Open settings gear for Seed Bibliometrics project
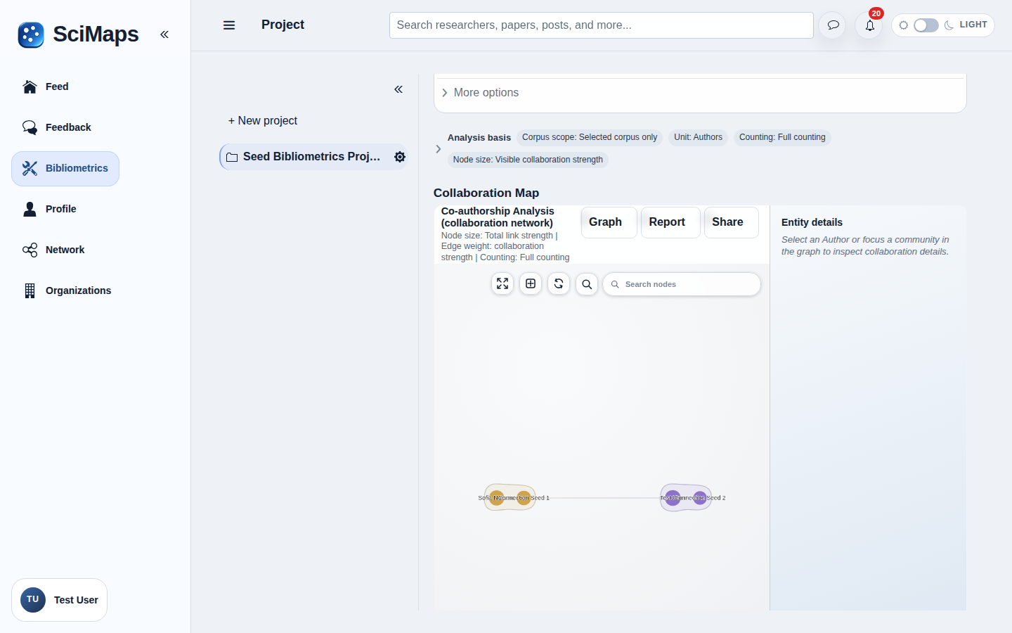Viewport: 1012px width, 633px height. tap(400, 157)
